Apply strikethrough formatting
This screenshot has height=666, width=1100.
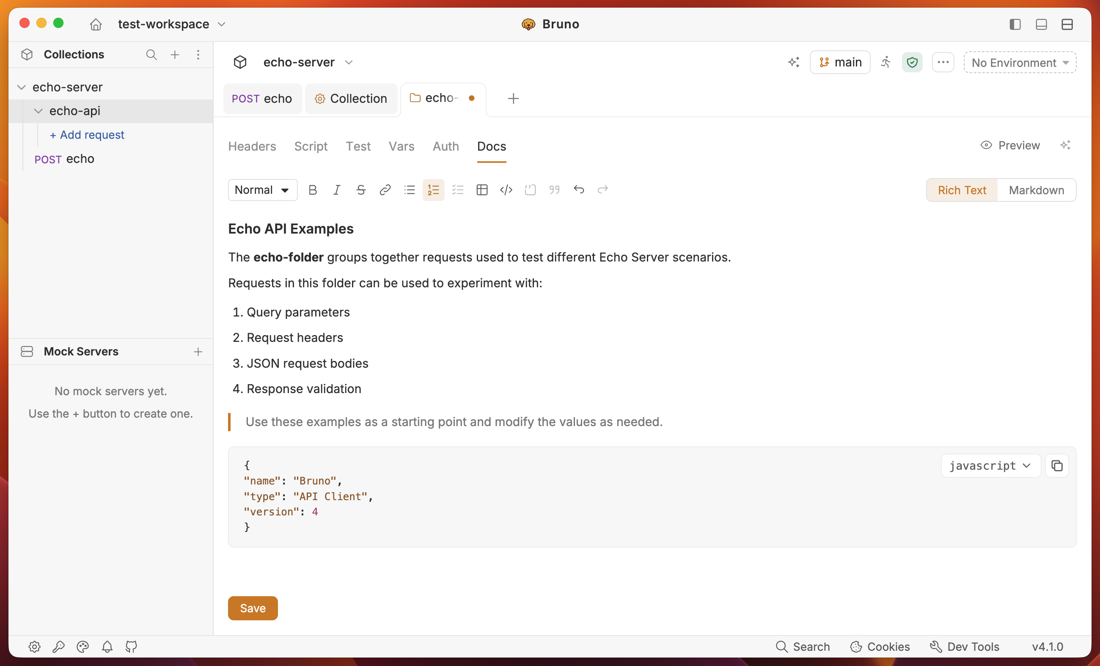click(x=361, y=190)
